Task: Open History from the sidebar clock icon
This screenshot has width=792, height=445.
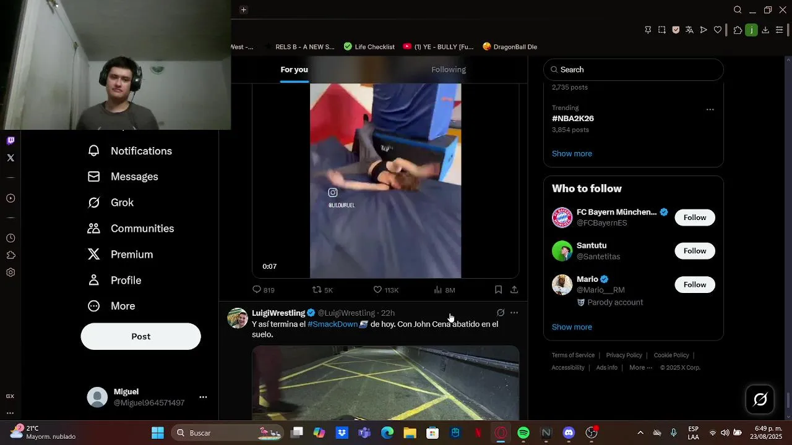Action: 11,238
